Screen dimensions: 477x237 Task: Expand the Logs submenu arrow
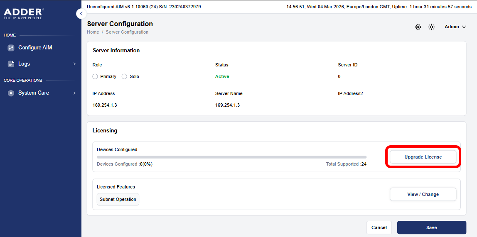pos(74,64)
